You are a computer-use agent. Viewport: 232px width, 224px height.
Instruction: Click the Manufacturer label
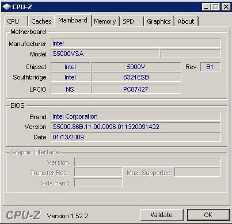(x=28, y=44)
